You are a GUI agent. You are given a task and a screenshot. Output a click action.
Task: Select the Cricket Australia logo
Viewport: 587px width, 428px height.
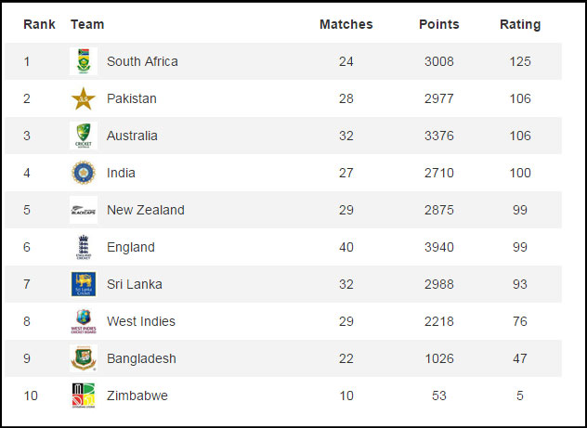84,136
